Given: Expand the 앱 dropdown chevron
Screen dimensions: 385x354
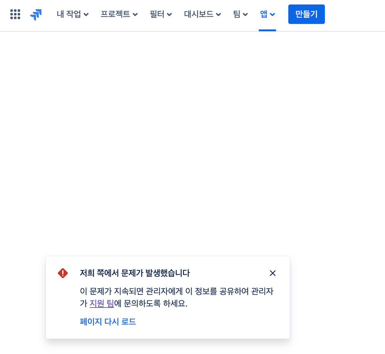Looking at the screenshot, I should [x=273, y=14].
